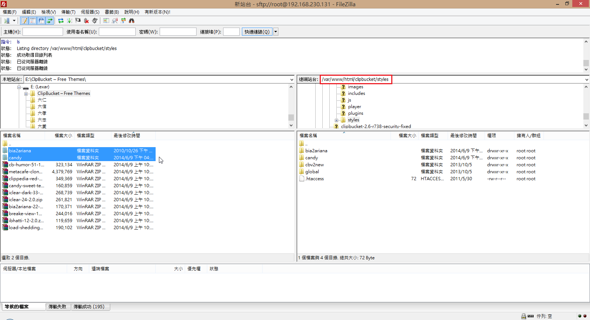Click the 連接埠(P) port field
590x320 pixels.
point(232,32)
